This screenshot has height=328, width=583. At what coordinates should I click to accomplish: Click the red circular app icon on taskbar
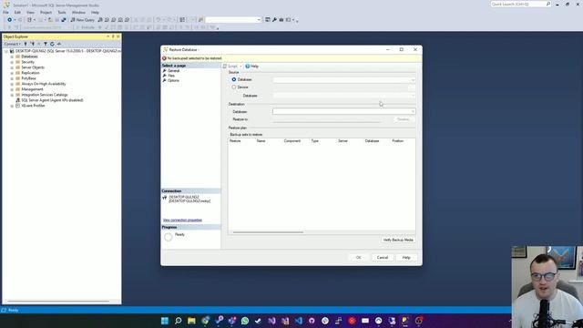pyautogui.click(x=353, y=321)
